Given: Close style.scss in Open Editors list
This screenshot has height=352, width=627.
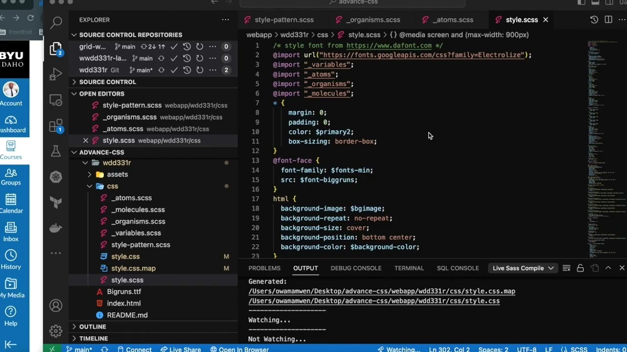Looking at the screenshot, I should tap(86, 140).
